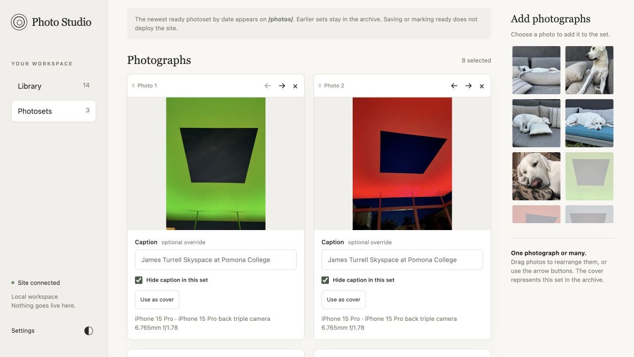634x357 pixels.
Task: Click the 'YOUR WORKSPACE' label
Action: coord(42,63)
